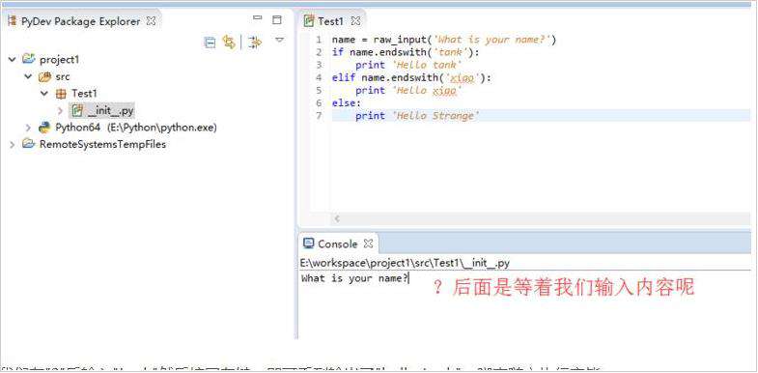Collapse the src folder node
758x373 pixels.
(x=29, y=76)
